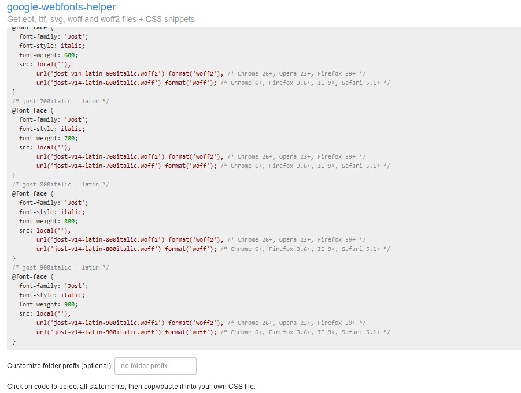The height and width of the screenshot is (393, 521).
Task: Open the google-webfonts-helper title link
Action: pos(61,7)
